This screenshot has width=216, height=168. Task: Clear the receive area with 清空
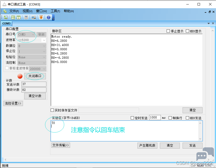(x=193, y=110)
